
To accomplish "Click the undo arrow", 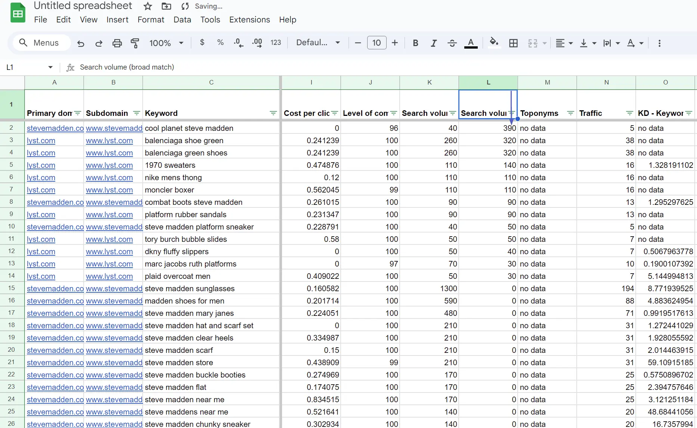I will 81,43.
